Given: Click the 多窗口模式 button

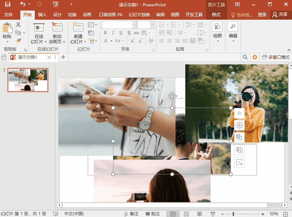Looking at the screenshot, I should (276, 57).
